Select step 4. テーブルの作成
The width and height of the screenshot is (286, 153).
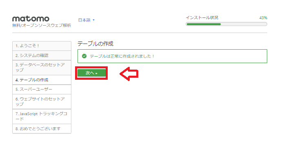42,80
